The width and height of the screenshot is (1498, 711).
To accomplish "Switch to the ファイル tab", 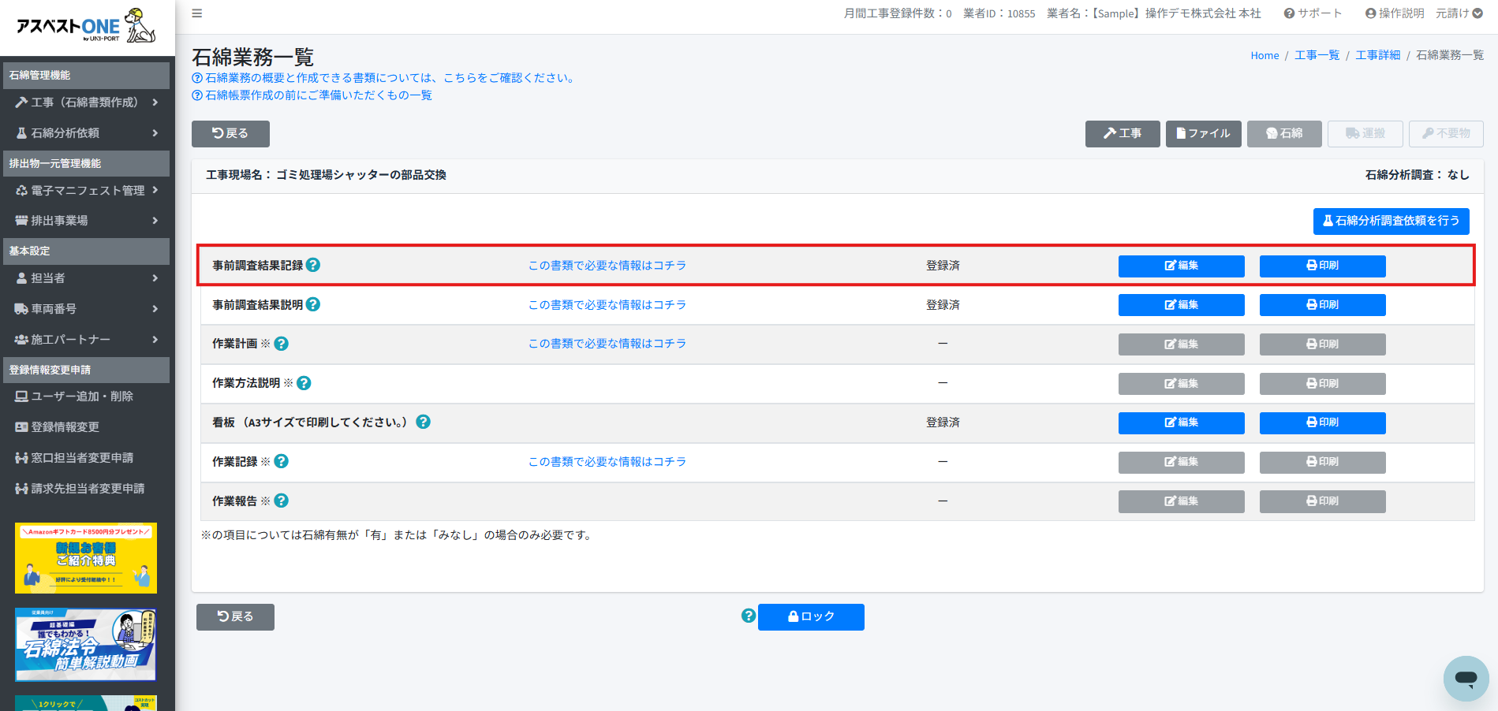I will pyautogui.click(x=1203, y=134).
